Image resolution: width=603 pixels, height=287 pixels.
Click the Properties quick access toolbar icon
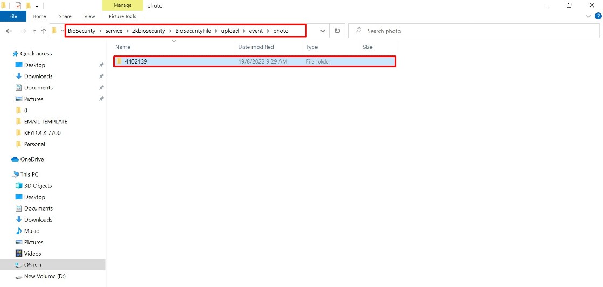pos(18,5)
